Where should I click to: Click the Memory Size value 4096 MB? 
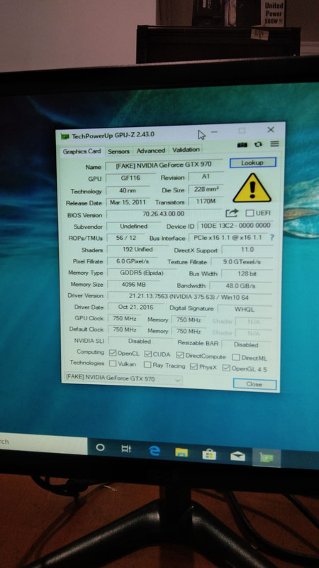click(133, 285)
